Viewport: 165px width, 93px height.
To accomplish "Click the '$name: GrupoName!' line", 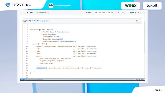I will click(x=50, y=34).
